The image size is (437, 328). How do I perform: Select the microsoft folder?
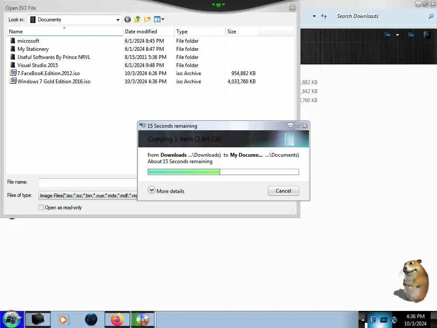tap(28, 41)
